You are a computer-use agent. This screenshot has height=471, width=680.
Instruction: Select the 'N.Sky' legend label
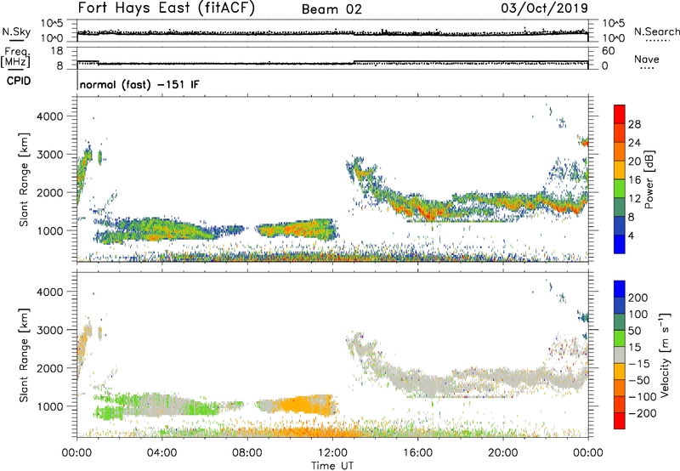[x=16, y=31]
